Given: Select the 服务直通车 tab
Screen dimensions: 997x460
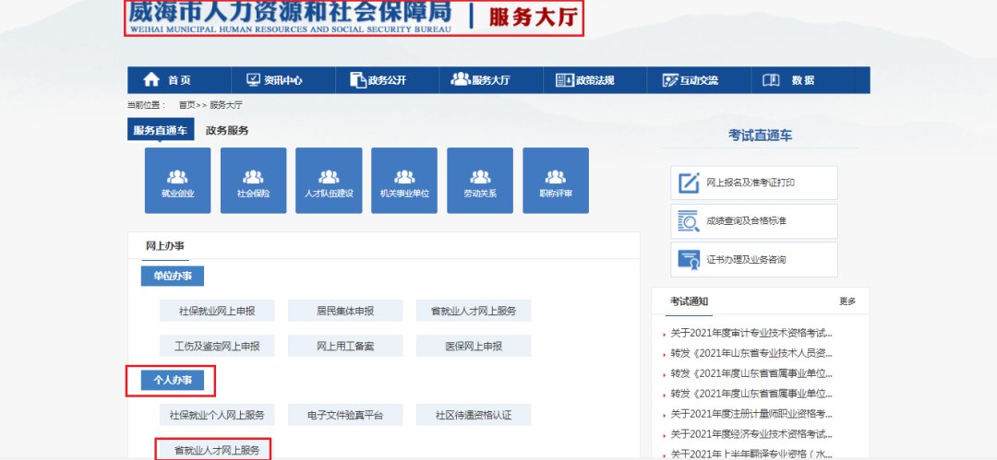Looking at the screenshot, I should (x=160, y=130).
